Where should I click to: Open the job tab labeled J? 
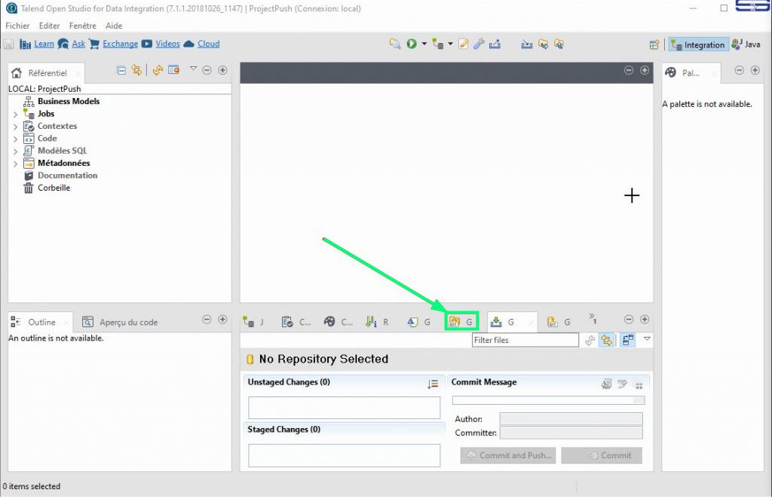[x=253, y=322]
